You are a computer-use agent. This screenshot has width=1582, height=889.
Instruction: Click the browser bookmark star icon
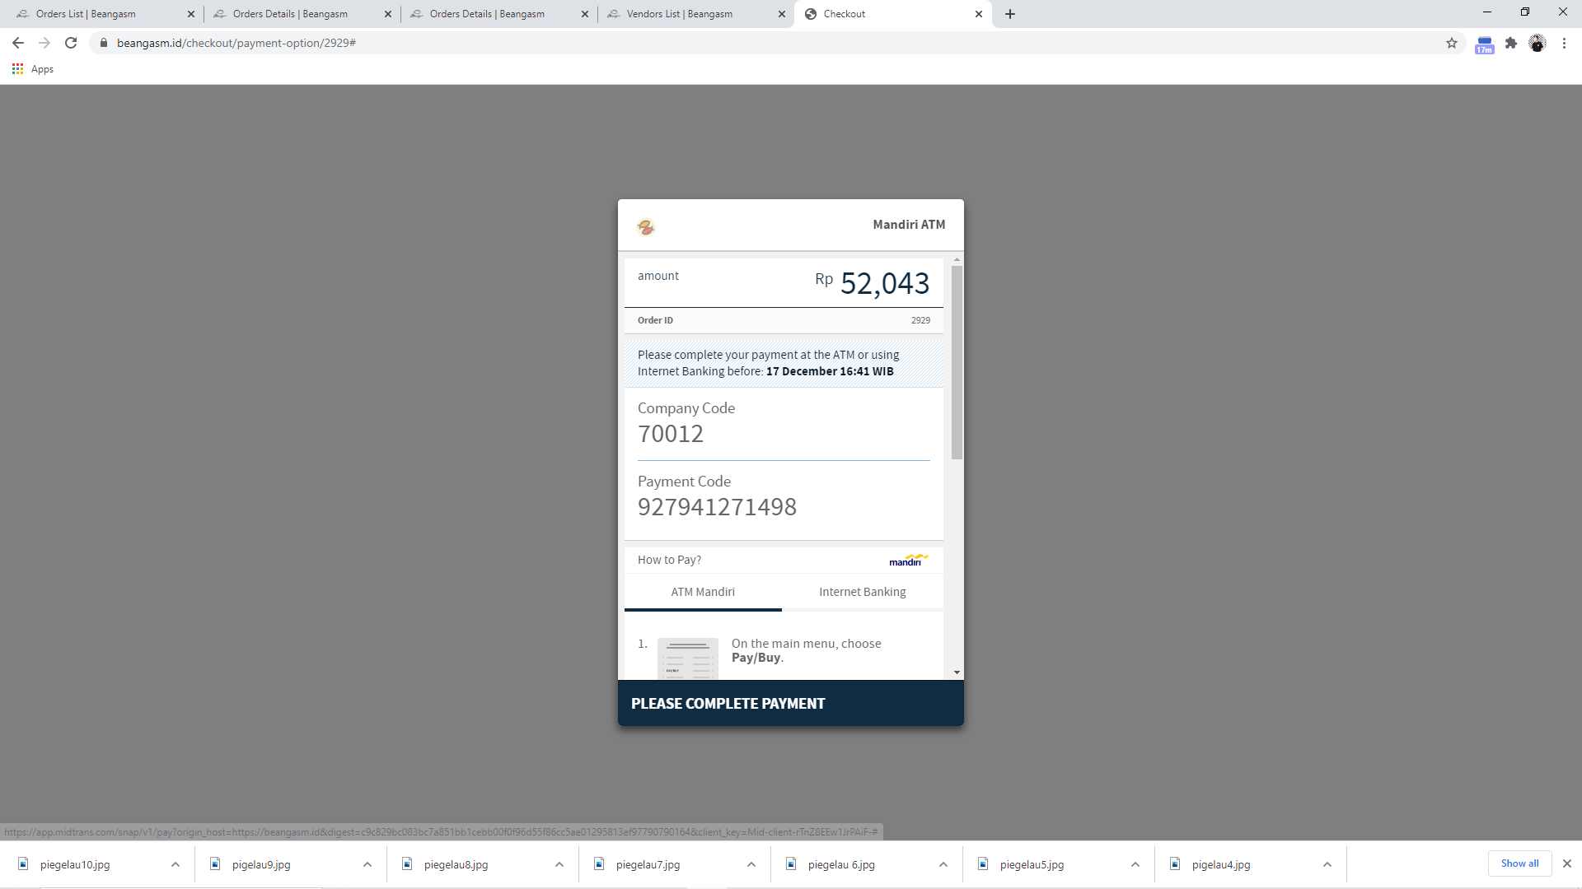[x=1452, y=42]
